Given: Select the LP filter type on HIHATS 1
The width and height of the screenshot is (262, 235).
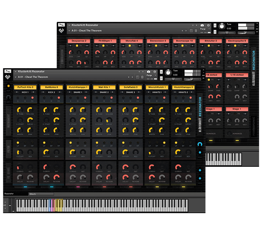Looking at the screenshot, I should coord(150,143).
